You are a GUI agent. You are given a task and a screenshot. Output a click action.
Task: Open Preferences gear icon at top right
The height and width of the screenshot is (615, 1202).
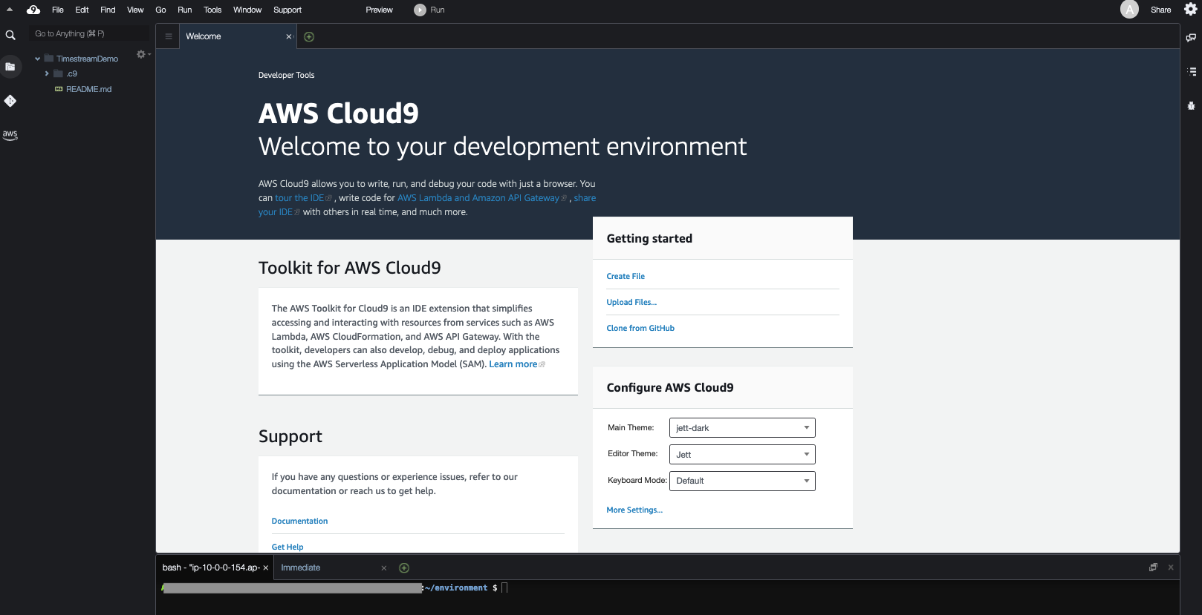[1190, 10]
